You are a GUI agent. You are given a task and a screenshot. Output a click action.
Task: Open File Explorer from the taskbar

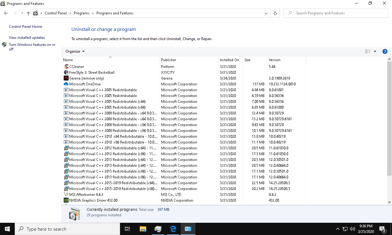[x=143, y=229]
